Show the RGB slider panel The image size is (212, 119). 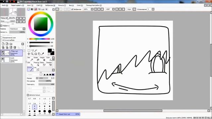pos(32,9)
